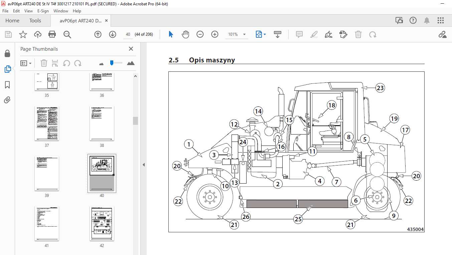
Task: Open the sign document pen tool
Action: point(328,34)
